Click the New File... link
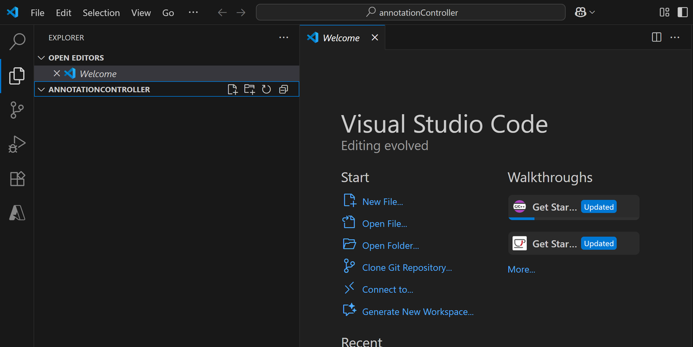 pyautogui.click(x=382, y=202)
